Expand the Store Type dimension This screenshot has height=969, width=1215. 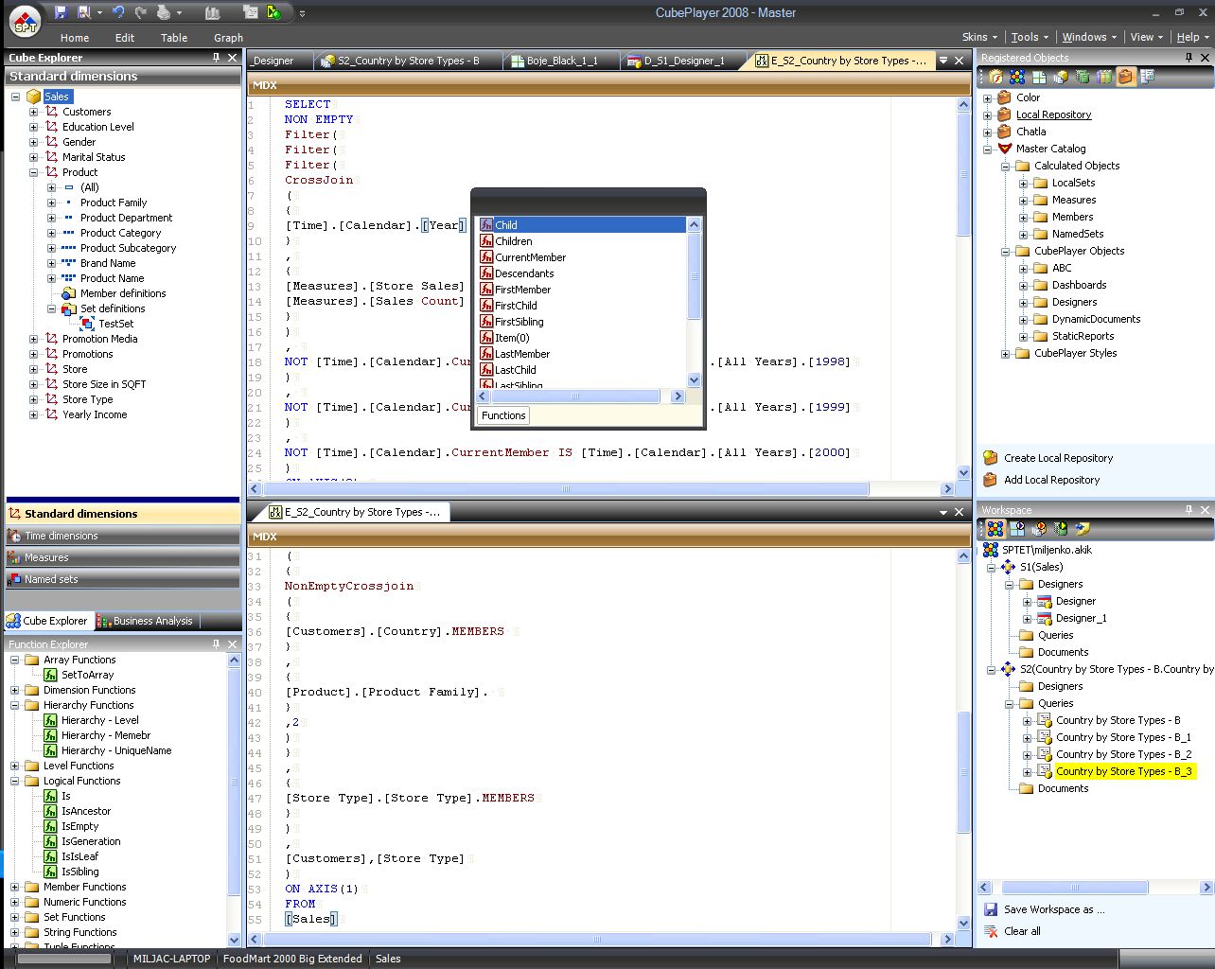33,399
